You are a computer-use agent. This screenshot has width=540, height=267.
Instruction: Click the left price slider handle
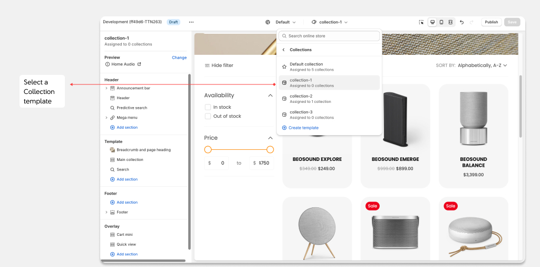pos(208,150)
